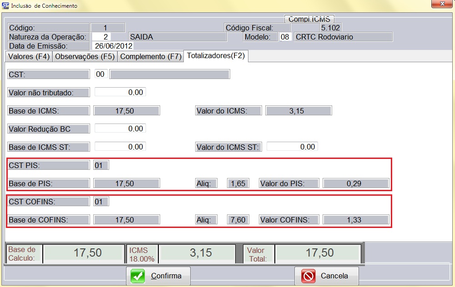Click the Confirma button
This screenshot has height=287, width=455.
pos(158,276)
